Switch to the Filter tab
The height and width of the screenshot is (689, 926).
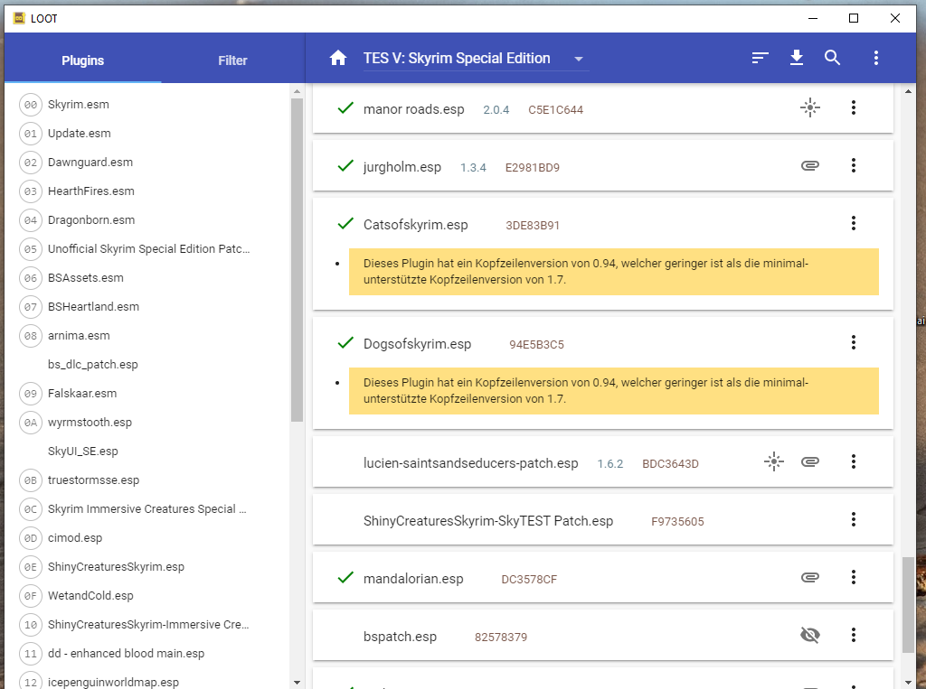pyautogui.click(x=232, y=61)
